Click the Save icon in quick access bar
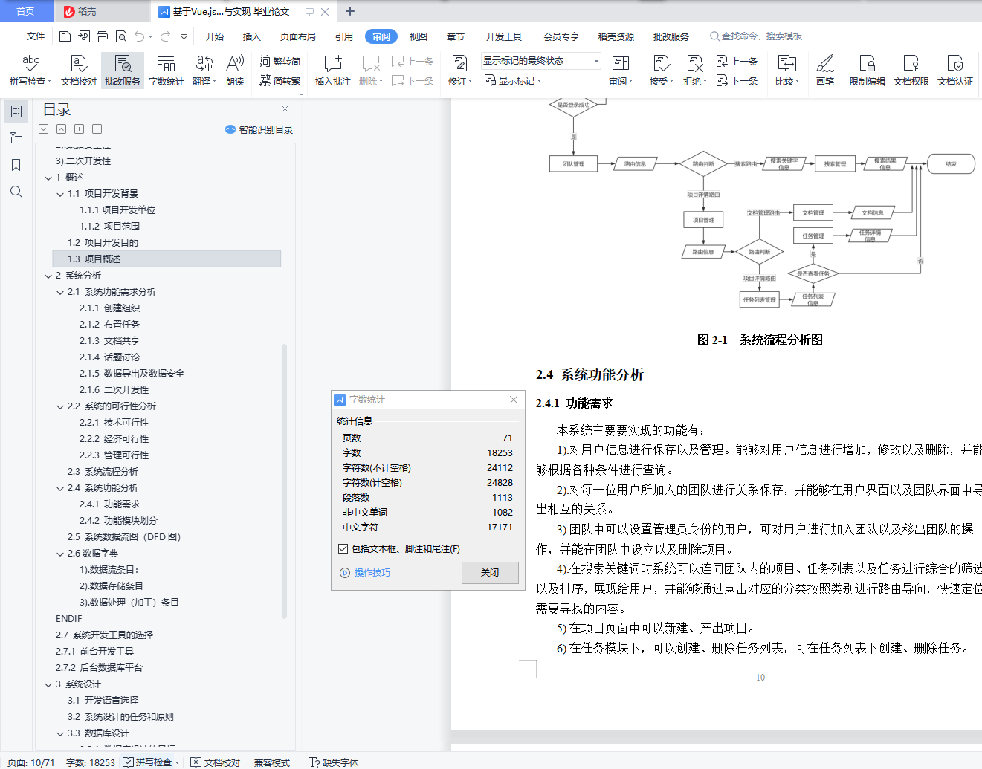The width and height of the screenshot is (982, 769). [x=65, y=36]
